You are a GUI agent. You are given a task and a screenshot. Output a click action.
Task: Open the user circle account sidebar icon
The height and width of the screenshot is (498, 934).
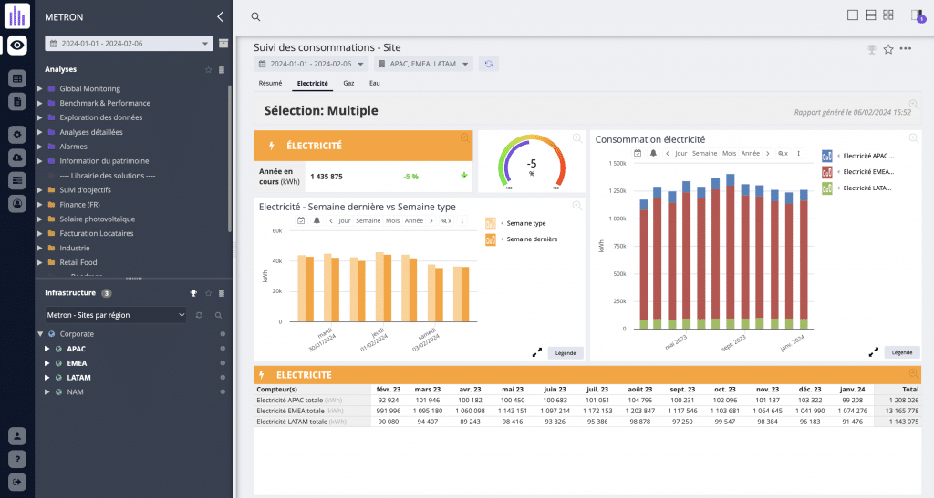point(17,204)
